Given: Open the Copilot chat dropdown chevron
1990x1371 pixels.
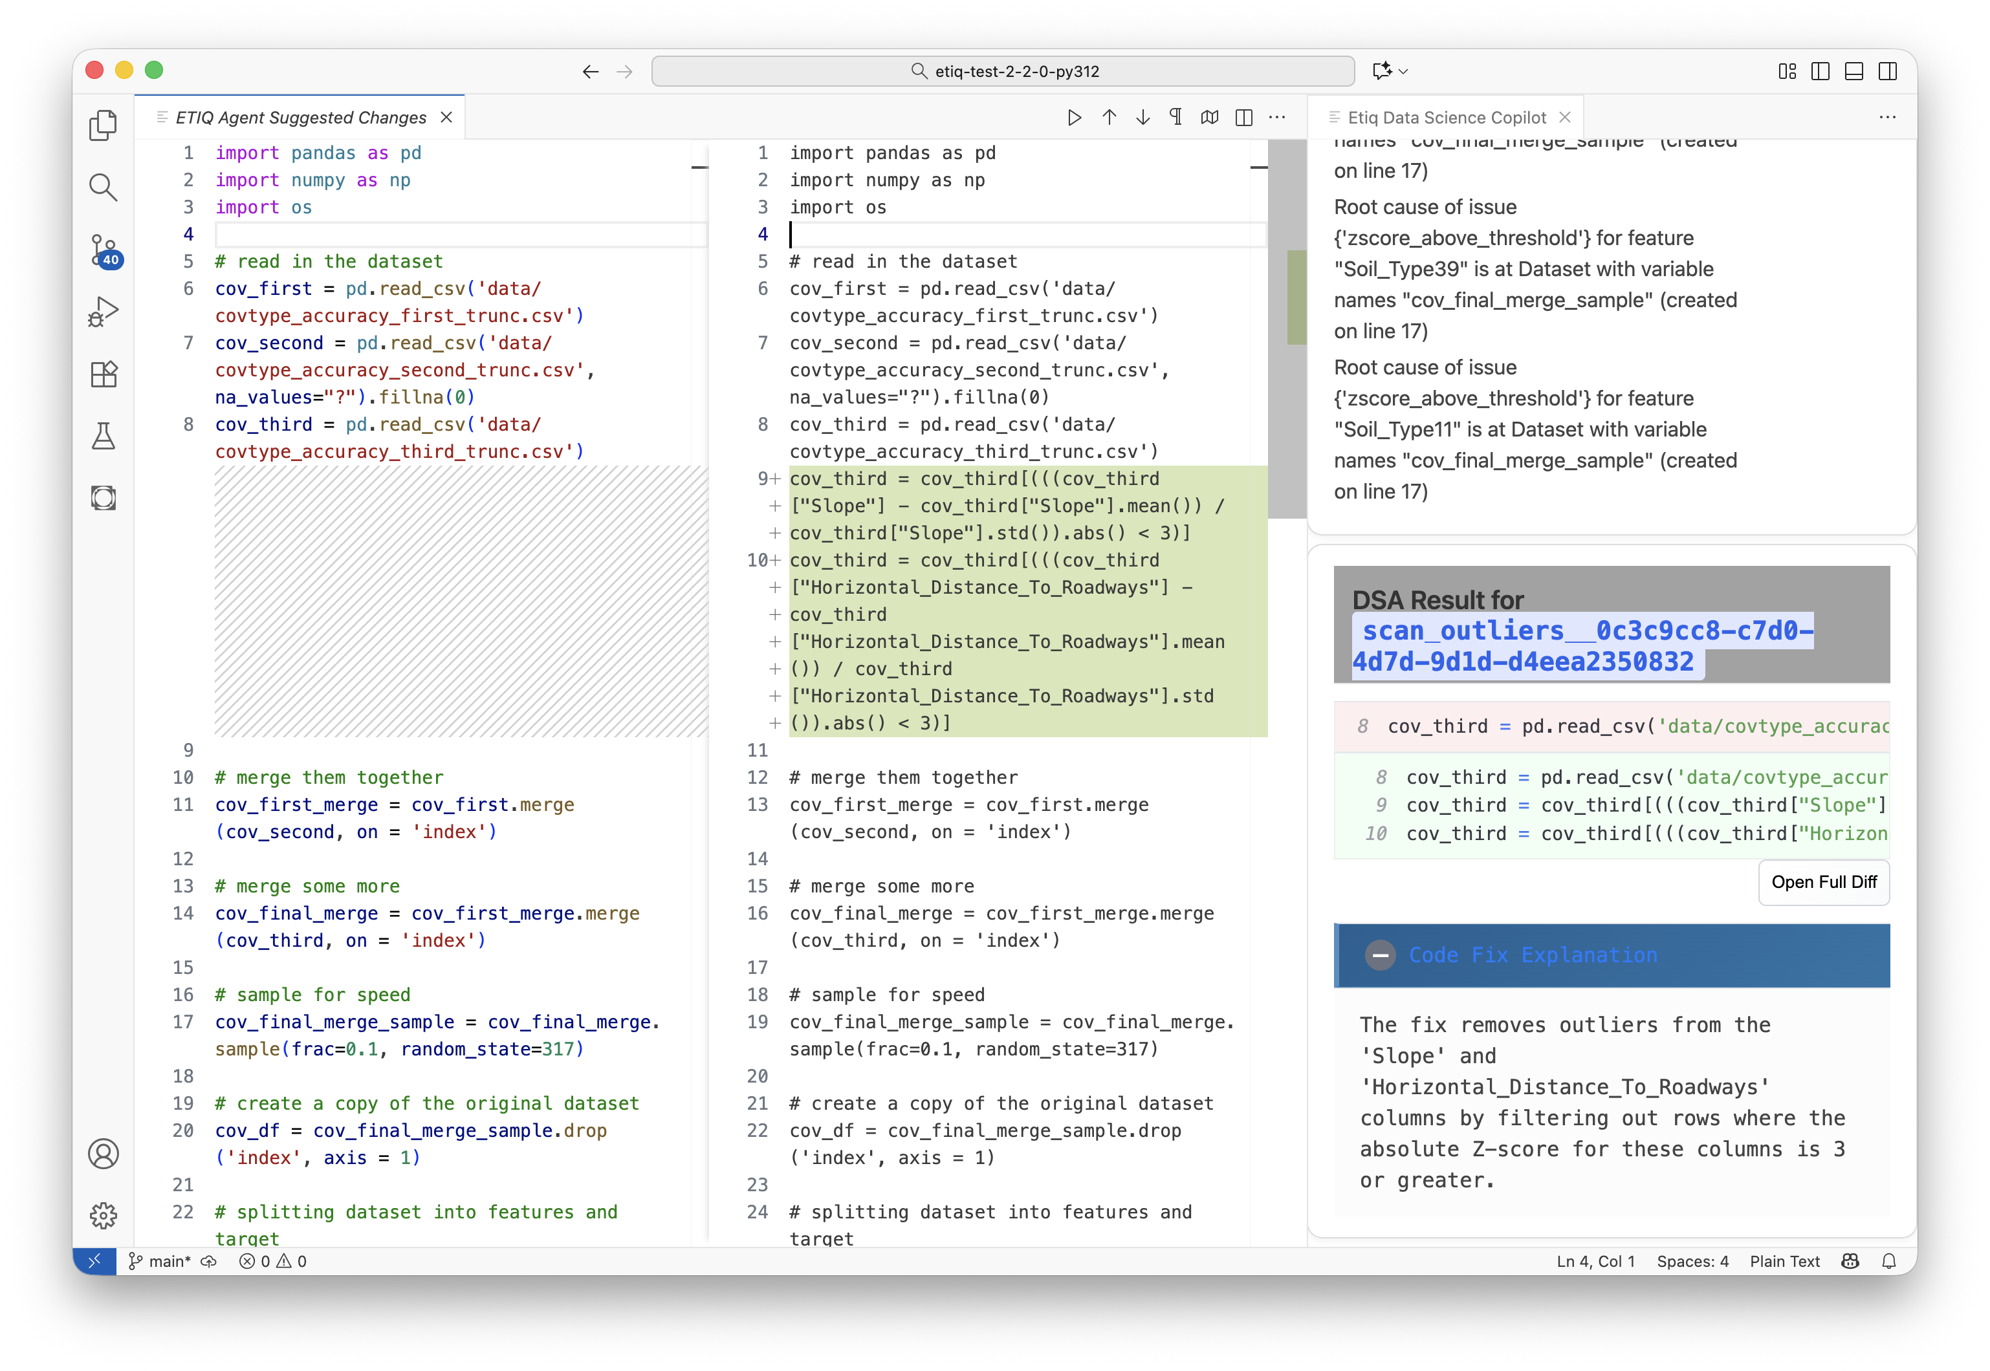Looking at the screenshot, I should [x=1403, y=71].
